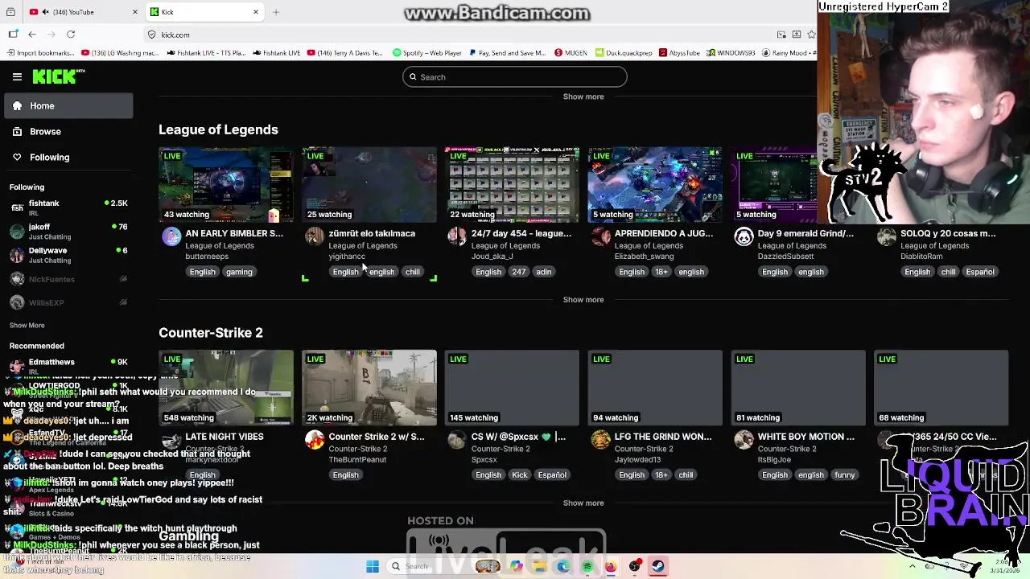Image resolution: width=1030 pixels, height=579 pixels.
Task: Select gaming tag under AN EARLY BIMBLER
Action: (x=239, y=272)
